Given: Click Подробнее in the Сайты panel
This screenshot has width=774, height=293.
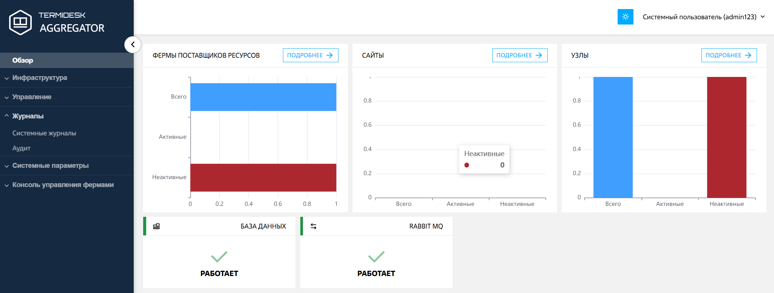Looking at the screenshot, I should click(519, 55).
